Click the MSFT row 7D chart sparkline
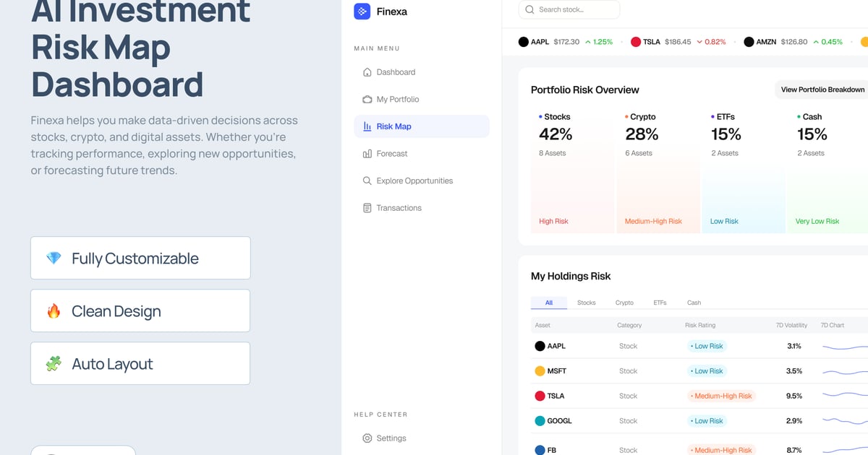Screen dimensions: 868x455 point(845,371)
